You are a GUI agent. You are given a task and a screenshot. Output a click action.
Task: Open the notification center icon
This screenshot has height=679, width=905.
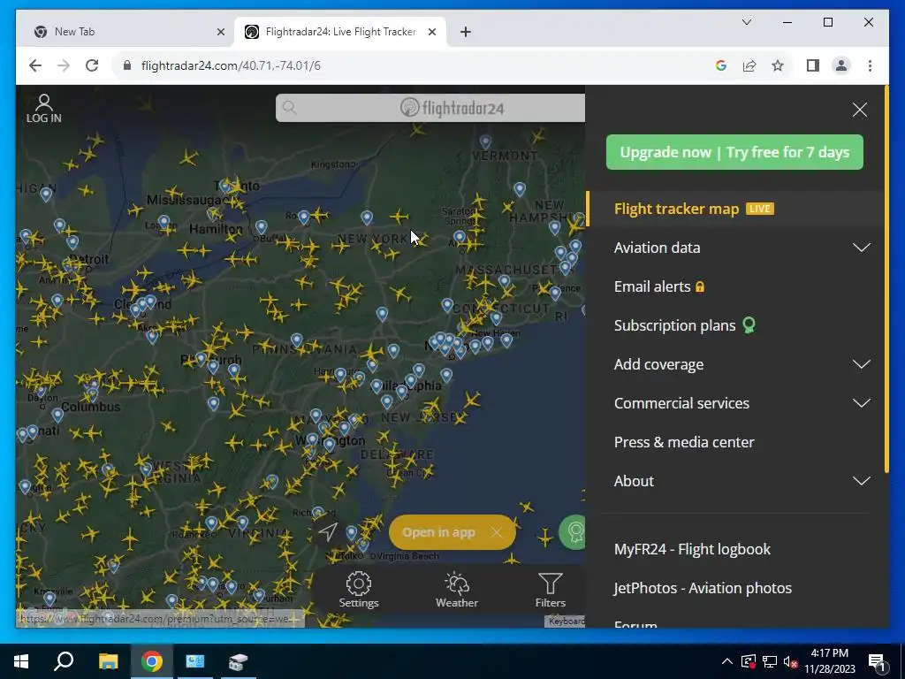(x=878, y=661)
